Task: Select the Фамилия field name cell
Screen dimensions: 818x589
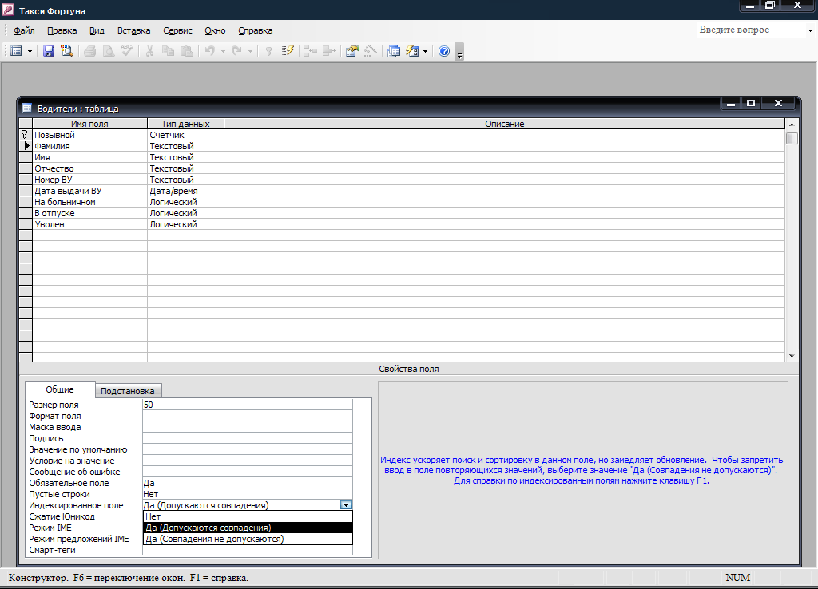Action: [89, 146]
